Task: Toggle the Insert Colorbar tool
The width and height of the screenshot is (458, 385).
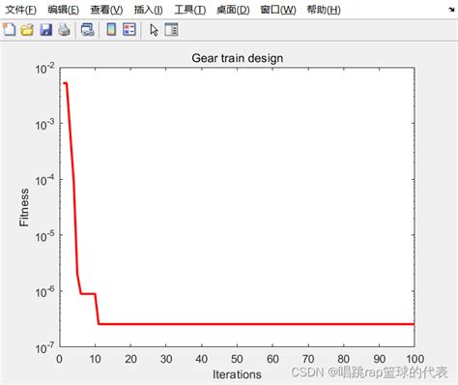Action: (111, 30)
